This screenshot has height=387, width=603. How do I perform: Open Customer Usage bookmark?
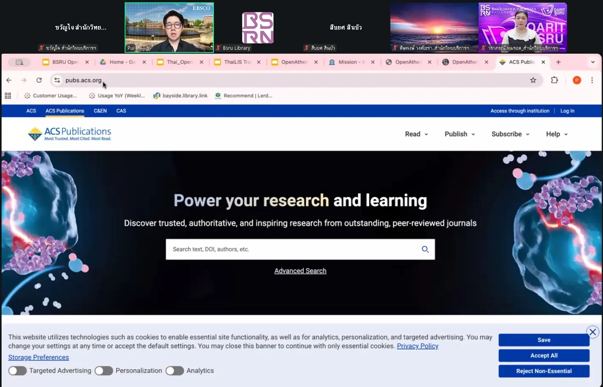point(50,96)
